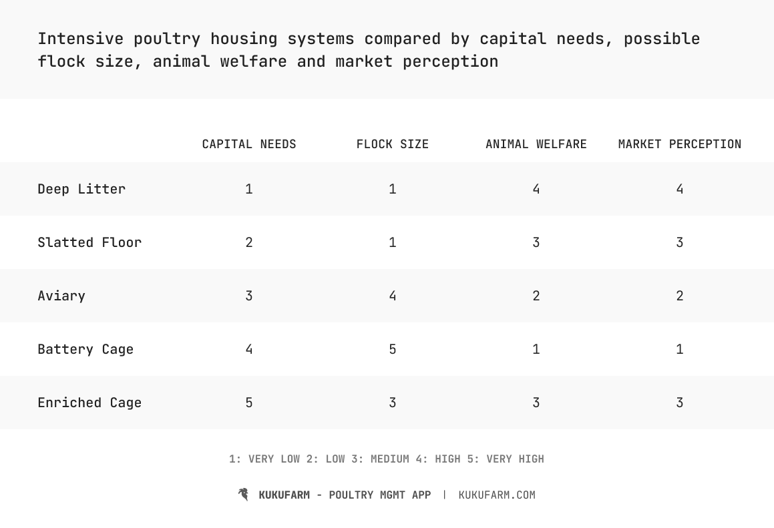This screenshot has height=528, width=774.
Task: Click the MARKET PERCEPTION column header
Action: point(680,144)
